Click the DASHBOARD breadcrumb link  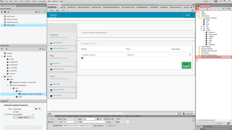[x=85, y=33]
